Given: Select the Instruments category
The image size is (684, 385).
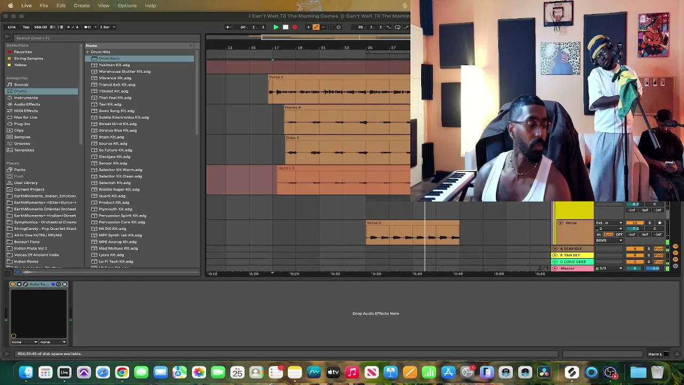Looking at the screenshot, I should [26, 98].
